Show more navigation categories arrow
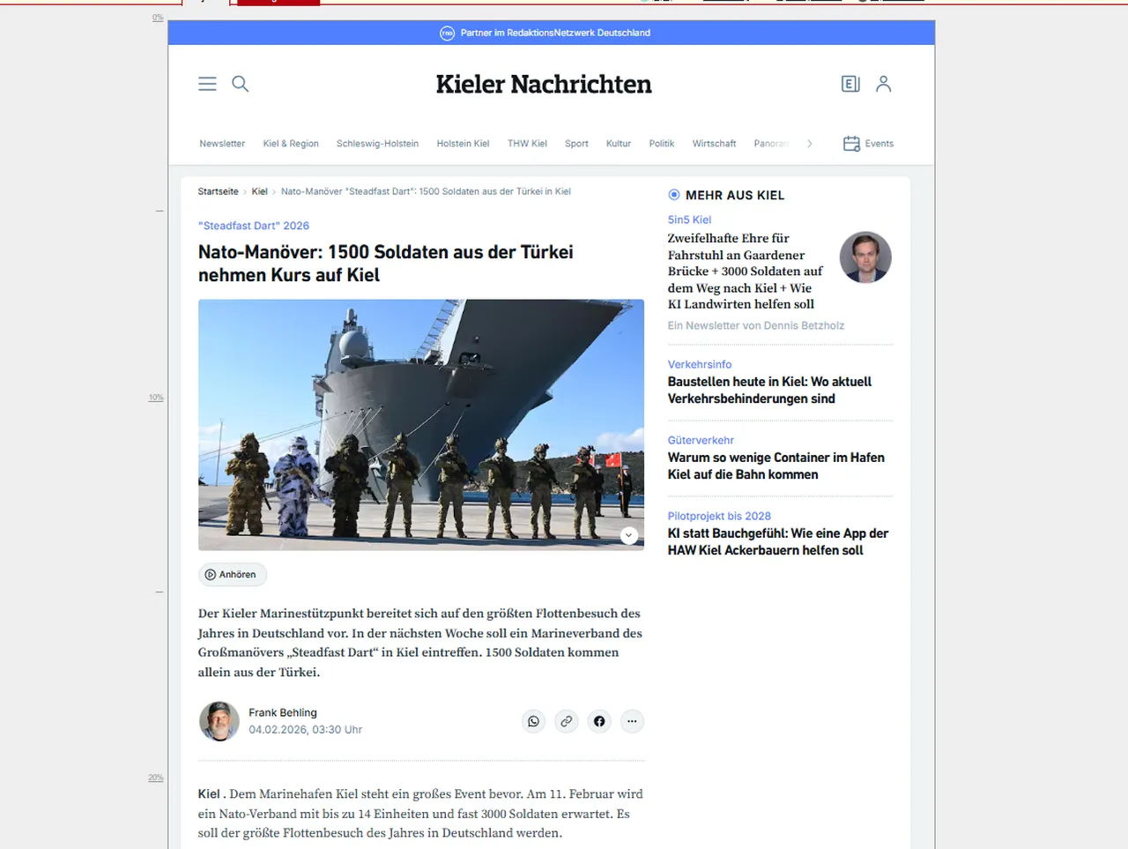Viewport: 1128px width, 849px height. [x=810, y=144]
